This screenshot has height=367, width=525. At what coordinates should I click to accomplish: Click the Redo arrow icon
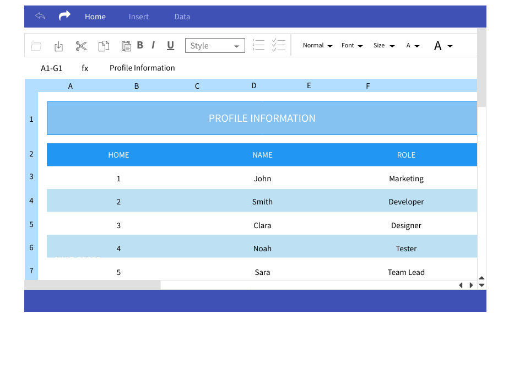click(x=64, y=16)
